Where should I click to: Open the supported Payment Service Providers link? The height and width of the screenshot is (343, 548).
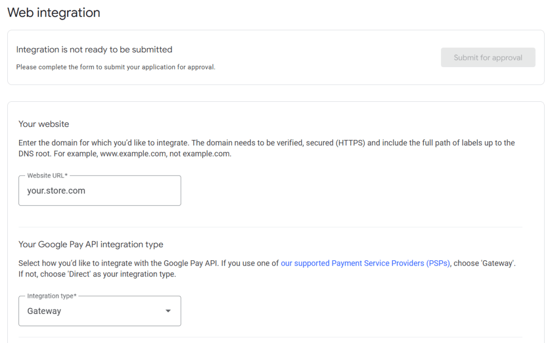tap(365, 263)
